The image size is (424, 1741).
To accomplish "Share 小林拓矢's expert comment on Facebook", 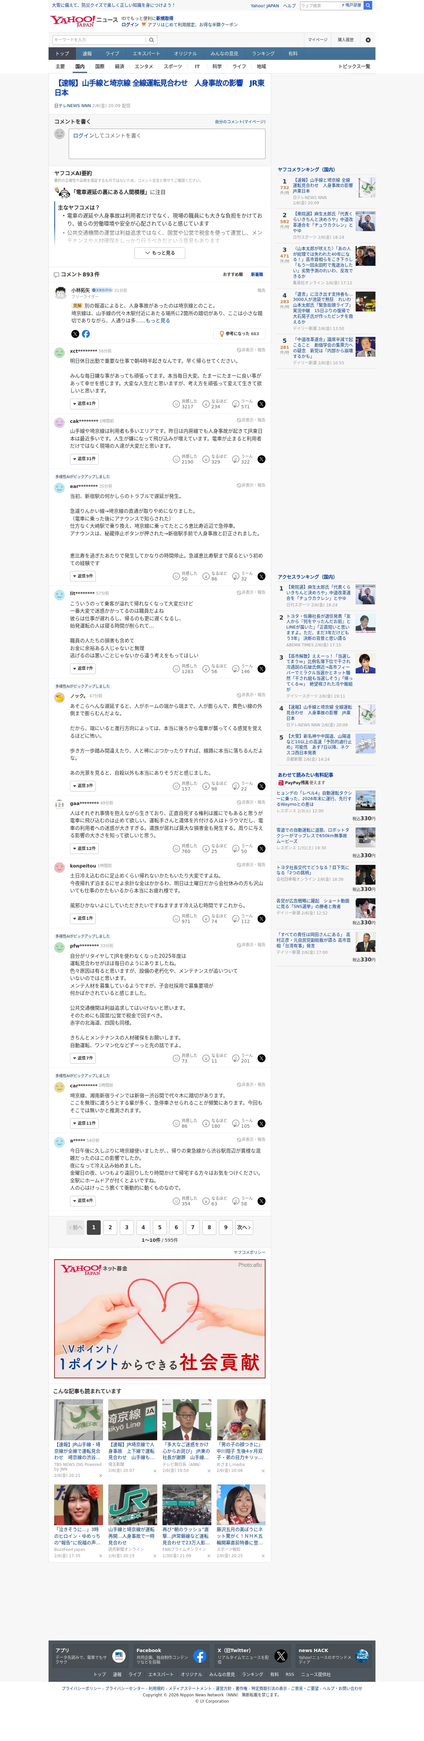I will click(86, 333).
